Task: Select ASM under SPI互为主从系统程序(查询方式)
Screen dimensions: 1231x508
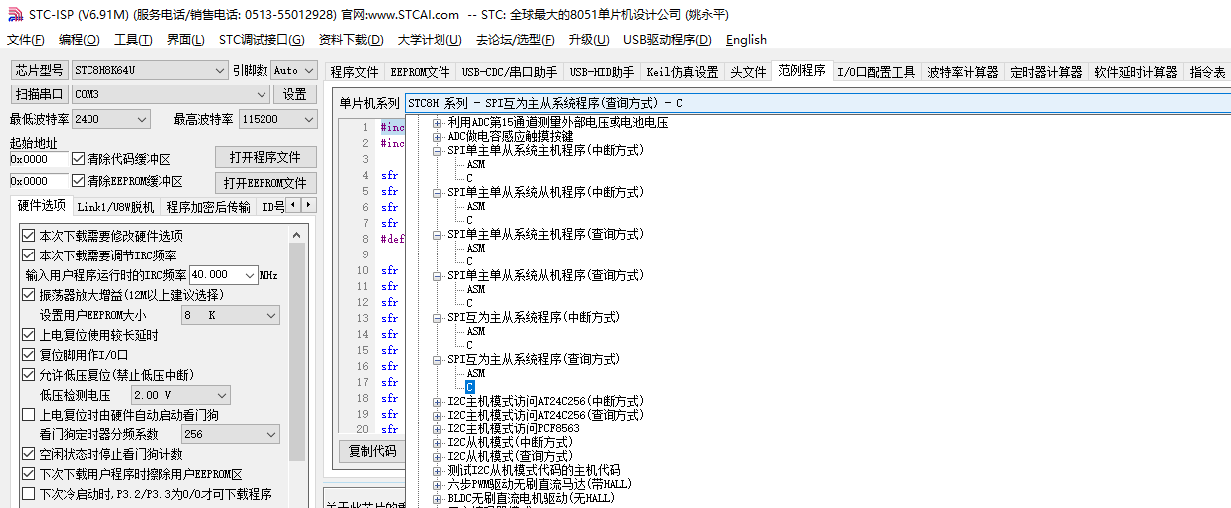Action: 475,373
